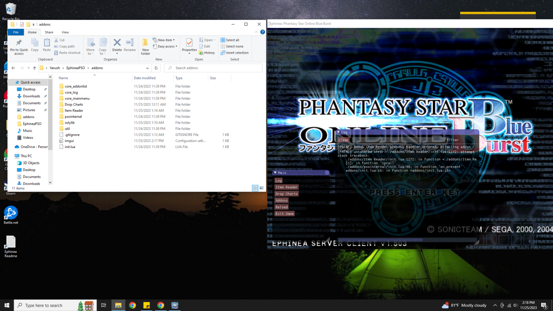Go back with the Explorer back arrow
Viewport: 553px width, 311px height.
13,68
